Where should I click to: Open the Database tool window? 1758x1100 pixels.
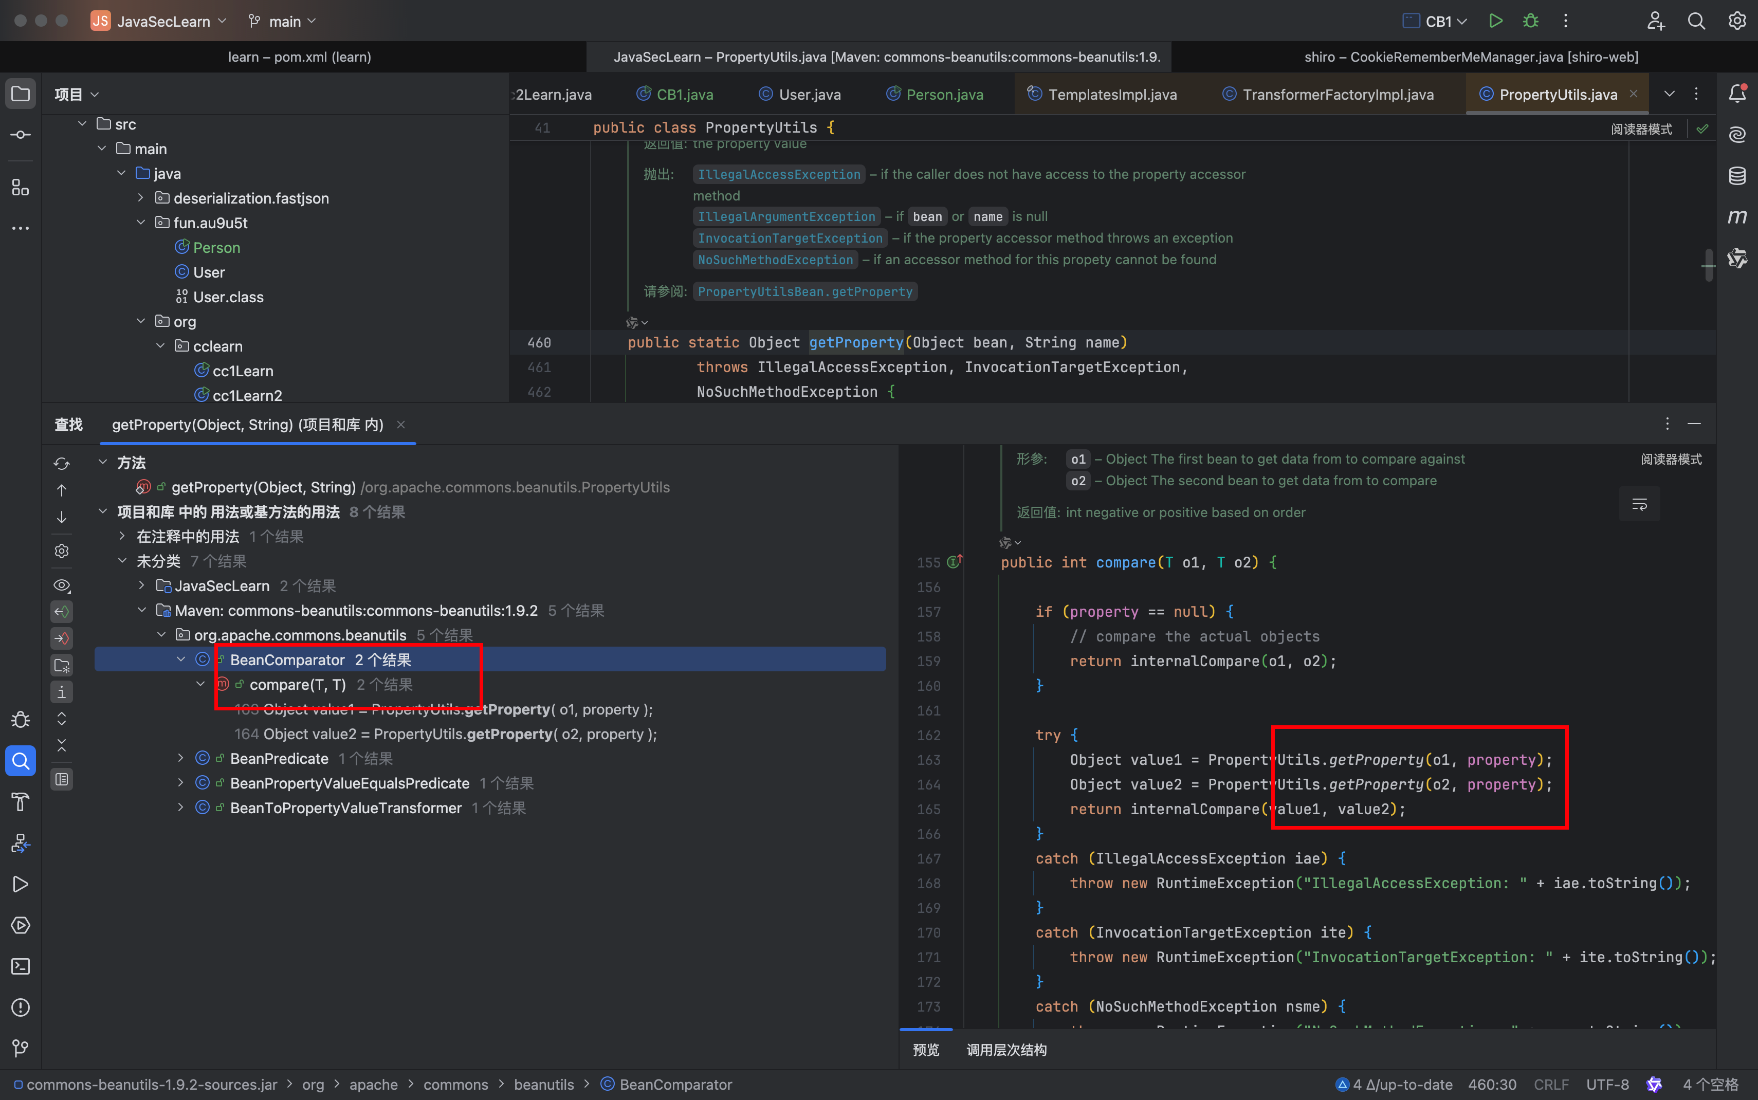click(x=1737, y=176)
